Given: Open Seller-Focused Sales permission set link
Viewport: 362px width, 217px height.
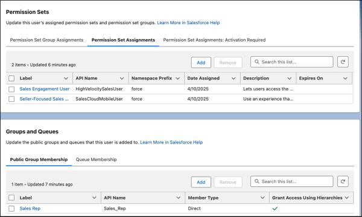Looking at the screenshot, I should point(44,99).
